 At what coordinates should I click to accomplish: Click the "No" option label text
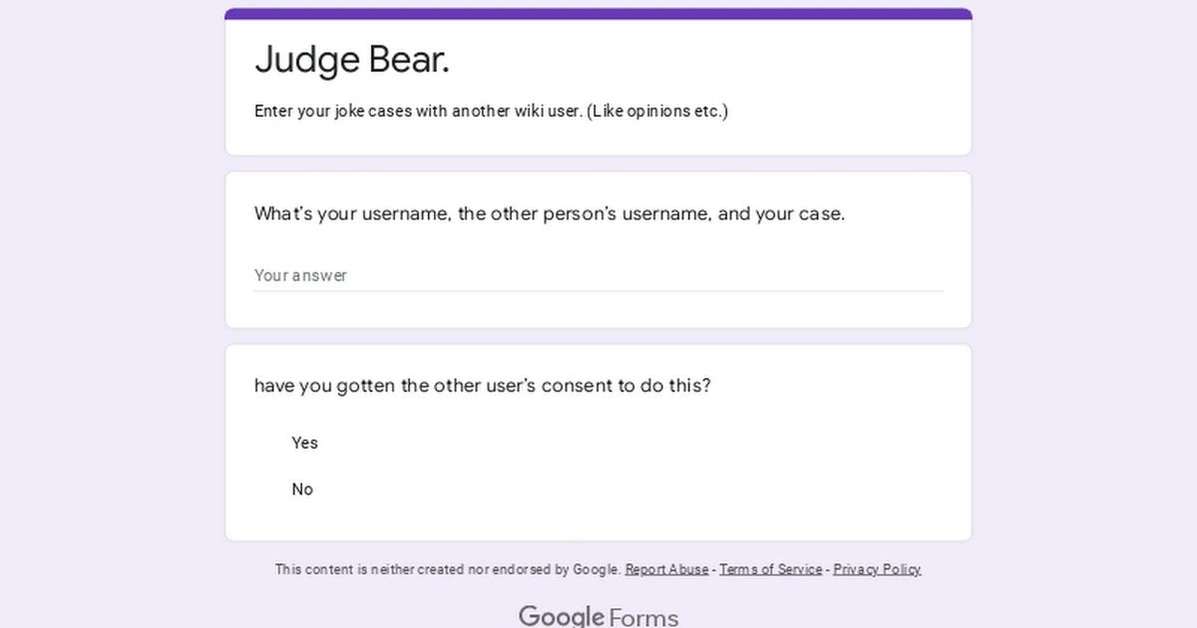tap(303, 489)
